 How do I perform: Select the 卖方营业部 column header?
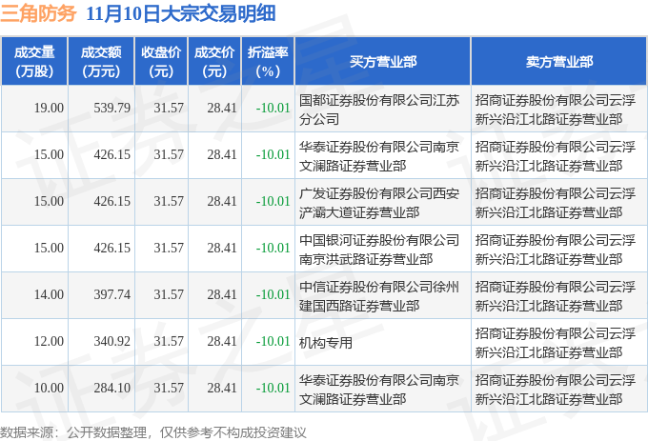pyautogui.click(x=559, y=62)
